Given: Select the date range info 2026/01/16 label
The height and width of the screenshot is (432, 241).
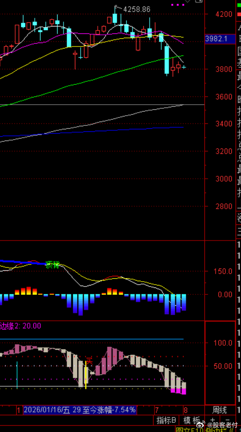Looking at the screenshot, I should click(80, 410).
